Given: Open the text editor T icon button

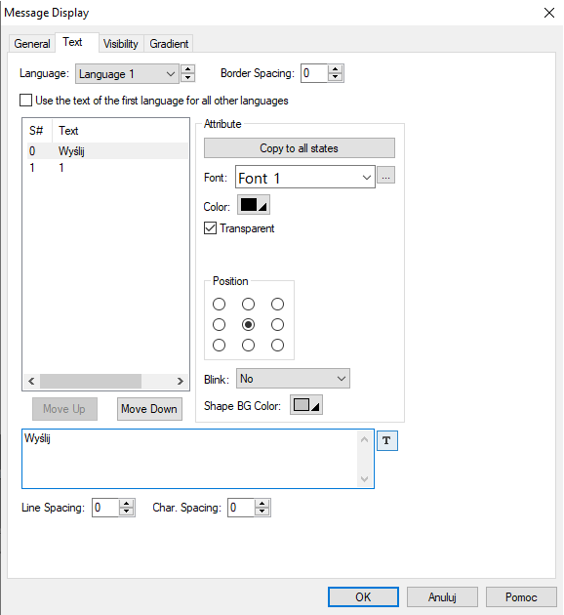Looking at the screenshot, I should tap(386, 440).
